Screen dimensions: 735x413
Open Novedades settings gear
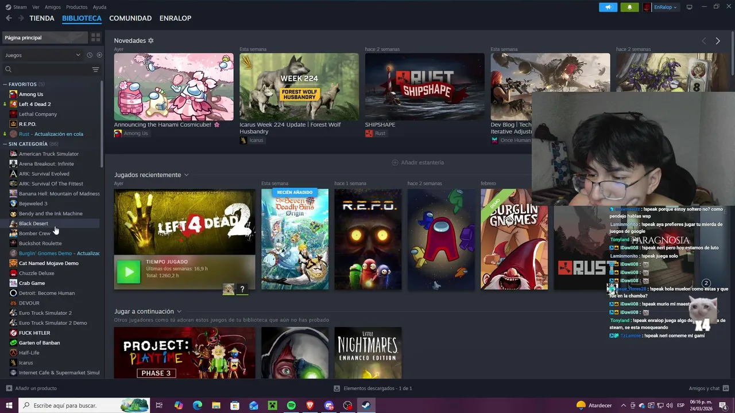pos(151,41)
